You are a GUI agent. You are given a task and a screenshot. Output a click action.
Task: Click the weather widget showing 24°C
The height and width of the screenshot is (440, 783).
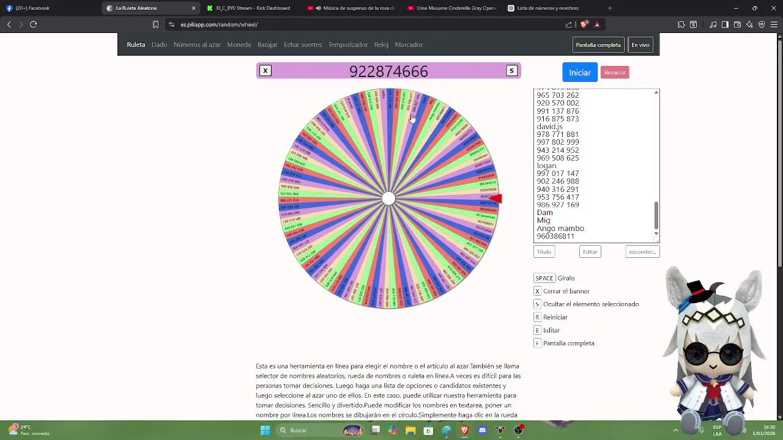pos(28,430)
